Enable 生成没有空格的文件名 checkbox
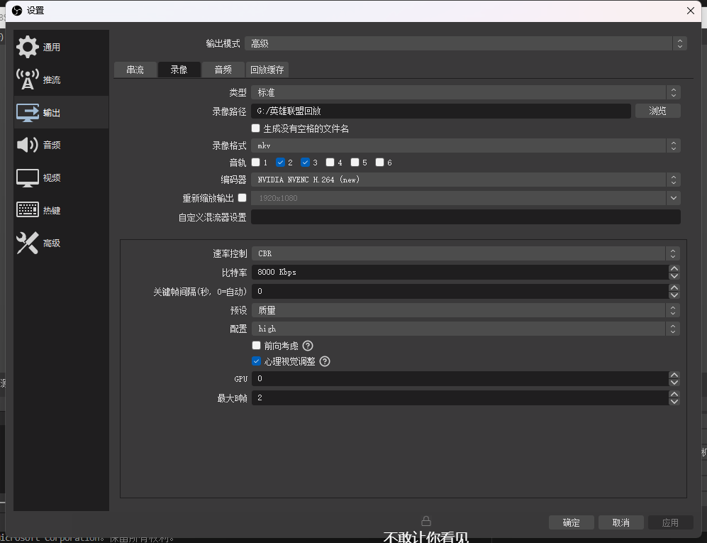Image resolution: width=707 pixels, height=543 pixels. [256, 128]
